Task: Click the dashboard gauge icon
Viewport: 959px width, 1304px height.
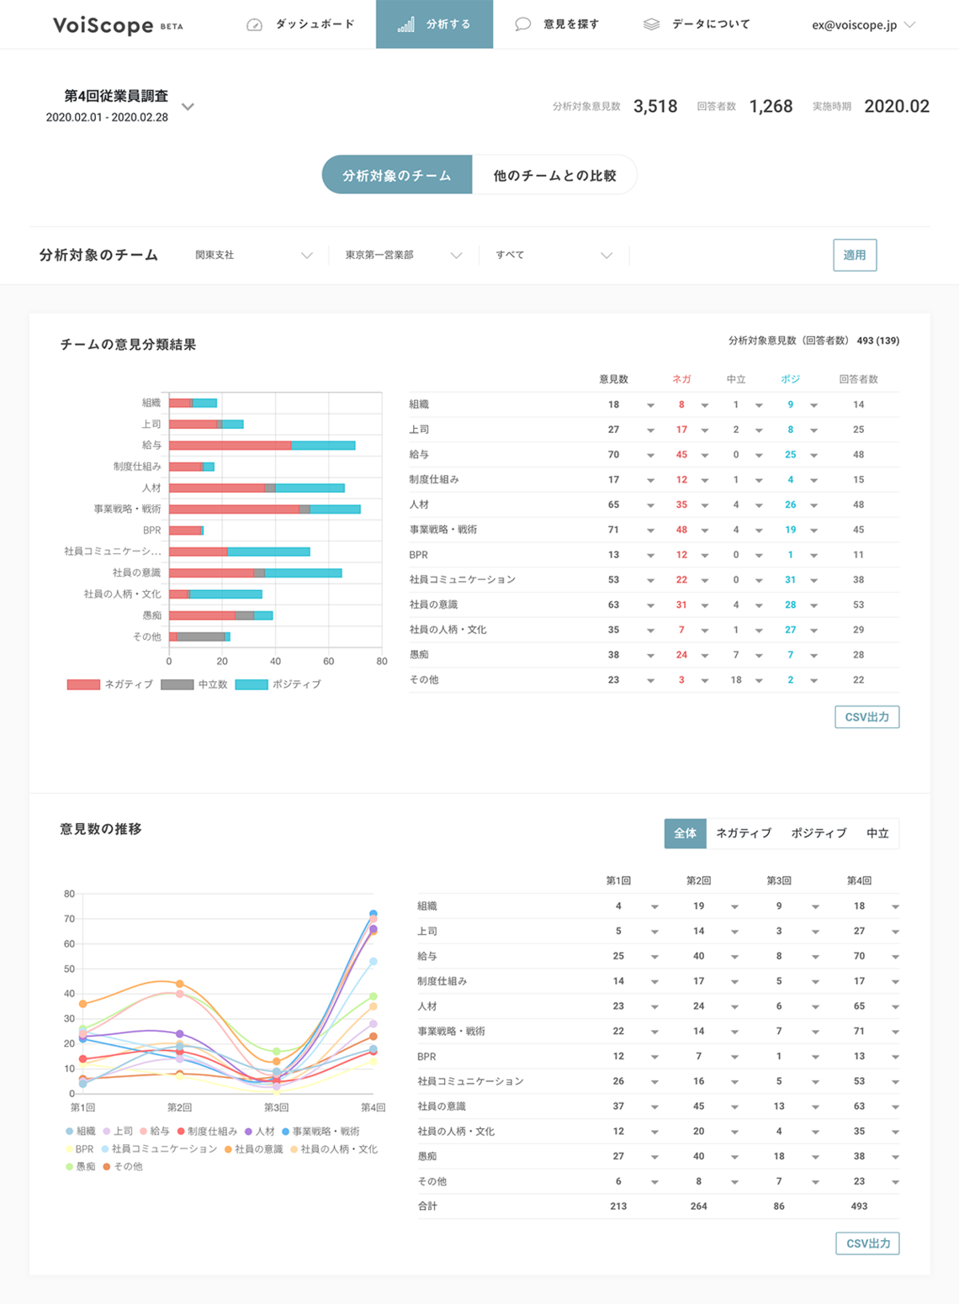Action: coord(254,25)
